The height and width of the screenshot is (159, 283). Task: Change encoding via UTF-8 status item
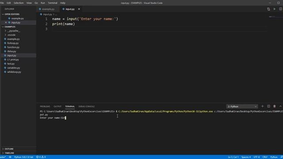256,157
